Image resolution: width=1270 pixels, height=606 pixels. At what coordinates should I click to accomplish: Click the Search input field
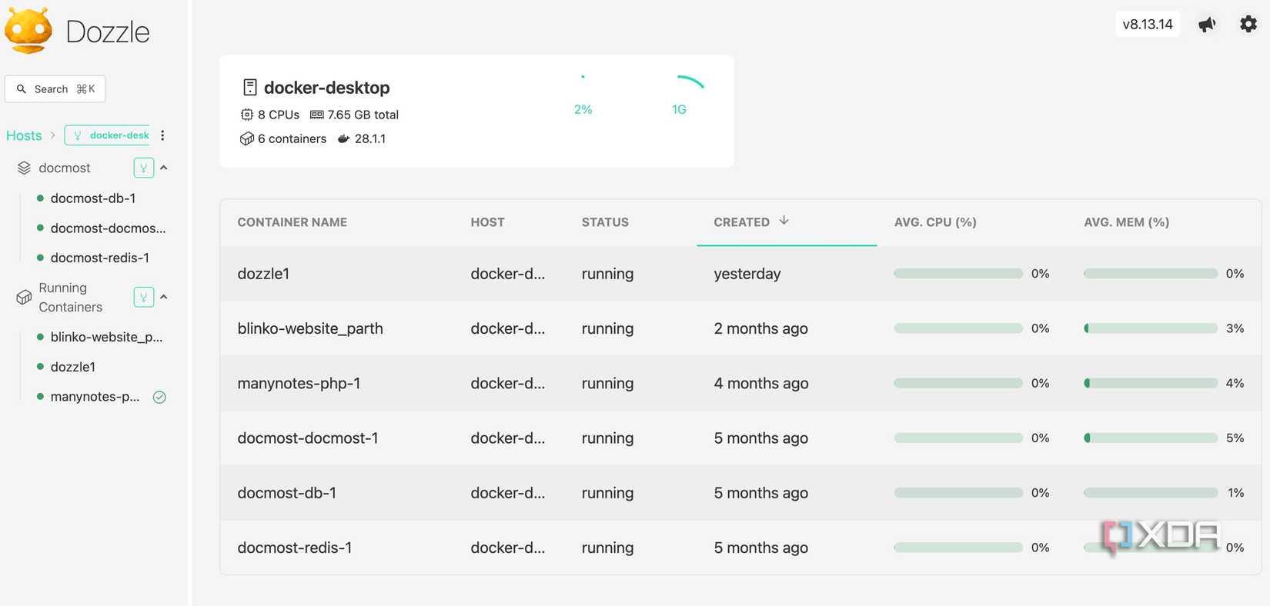point(55,89)
